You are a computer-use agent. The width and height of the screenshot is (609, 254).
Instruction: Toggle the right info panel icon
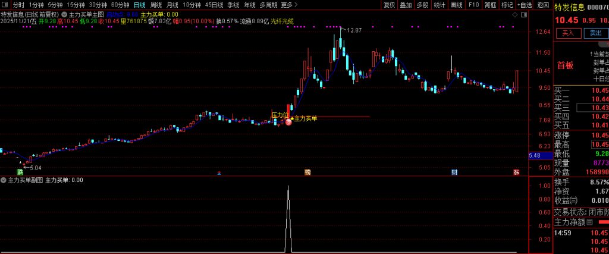pos(523,15)
